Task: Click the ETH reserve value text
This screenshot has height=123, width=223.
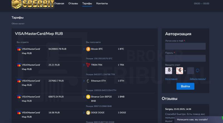Action: [x=101, y=90]
